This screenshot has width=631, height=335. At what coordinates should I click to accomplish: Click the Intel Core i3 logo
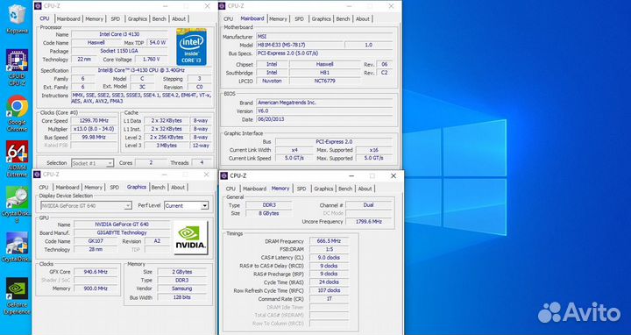192,47
